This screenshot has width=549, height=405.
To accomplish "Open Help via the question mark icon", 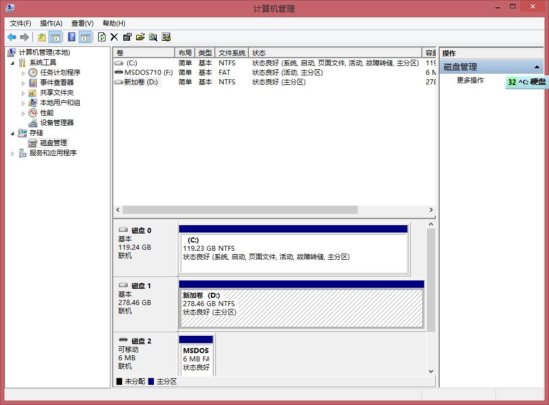I will (x=71, y=37).
